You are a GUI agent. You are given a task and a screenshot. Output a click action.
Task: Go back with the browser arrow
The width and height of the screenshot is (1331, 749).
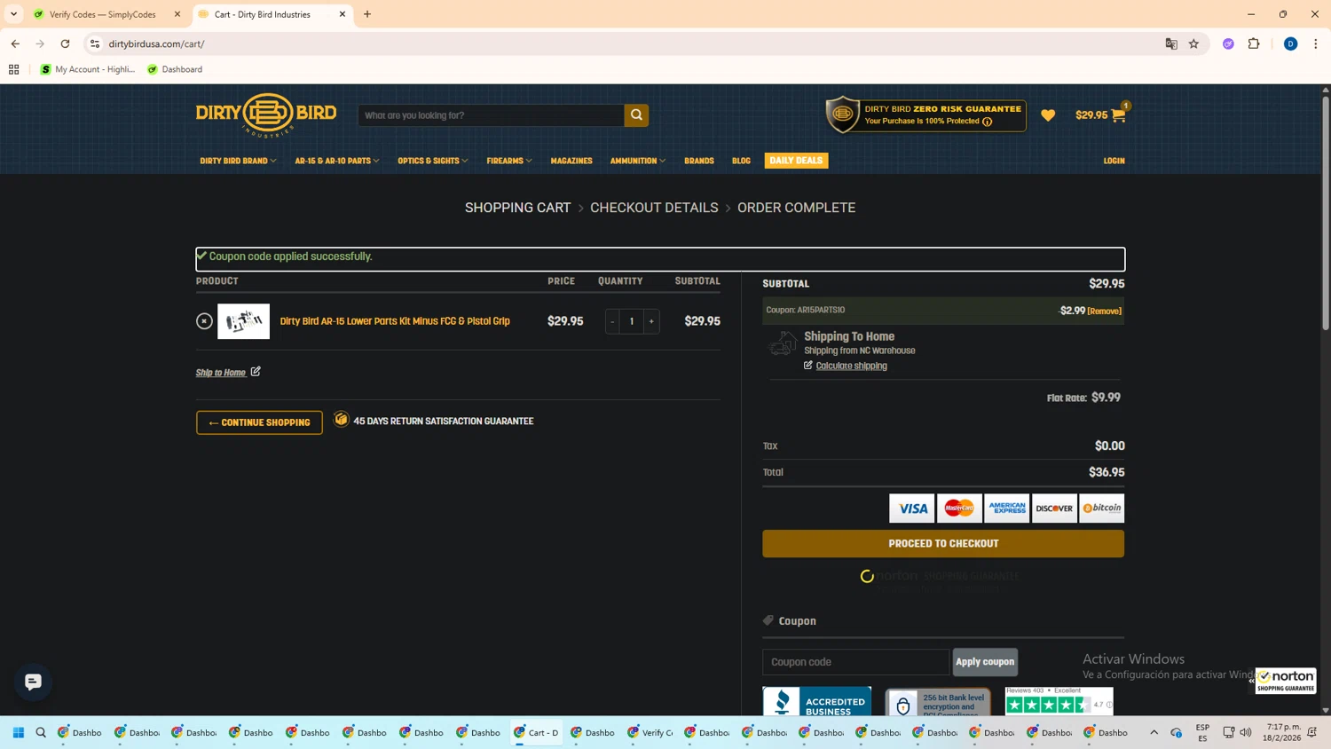click(x=15, y=43)
